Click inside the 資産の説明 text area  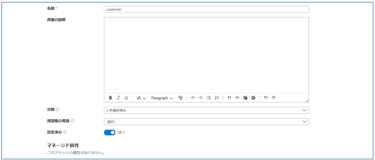coord(206,55)
